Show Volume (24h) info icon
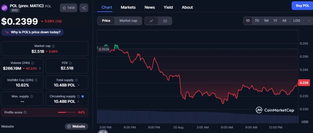The width and height of the screenshot is (313, 133). coord(32,63)
